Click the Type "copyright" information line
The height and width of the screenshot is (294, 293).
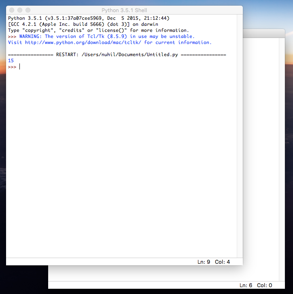point(98,30)
